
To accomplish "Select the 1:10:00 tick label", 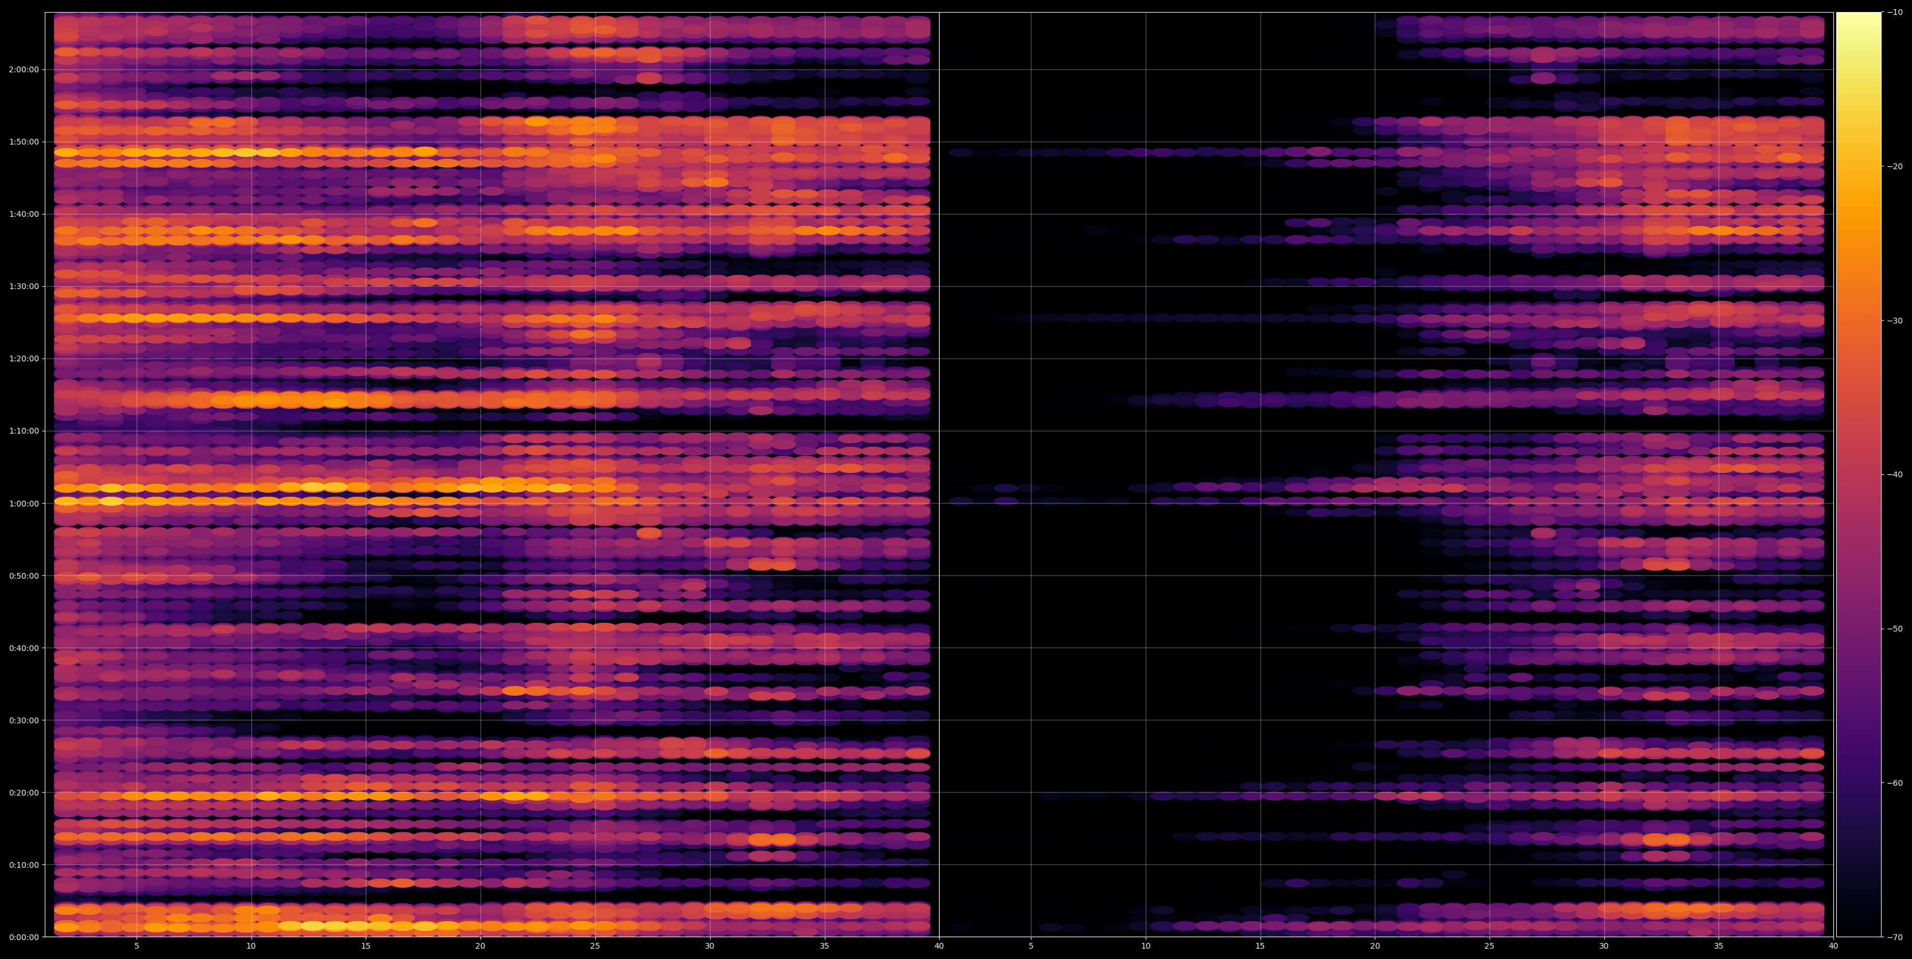I will (x=23, y=431).
